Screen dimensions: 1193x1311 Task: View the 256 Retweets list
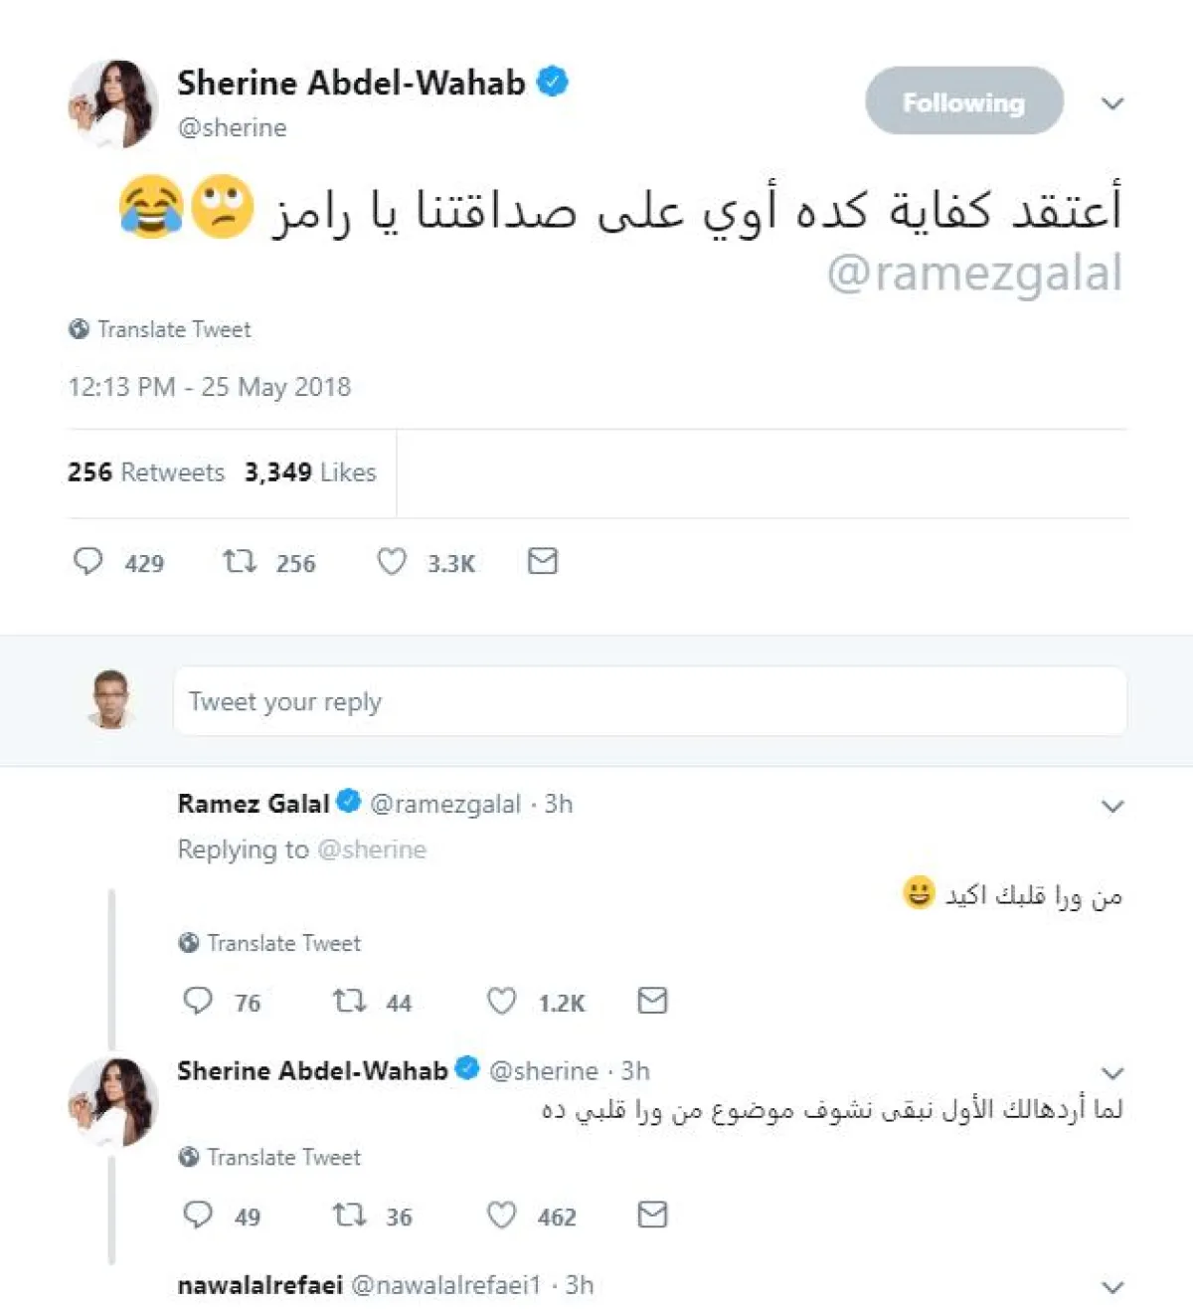pyautogui.click(x=146, y=472)
